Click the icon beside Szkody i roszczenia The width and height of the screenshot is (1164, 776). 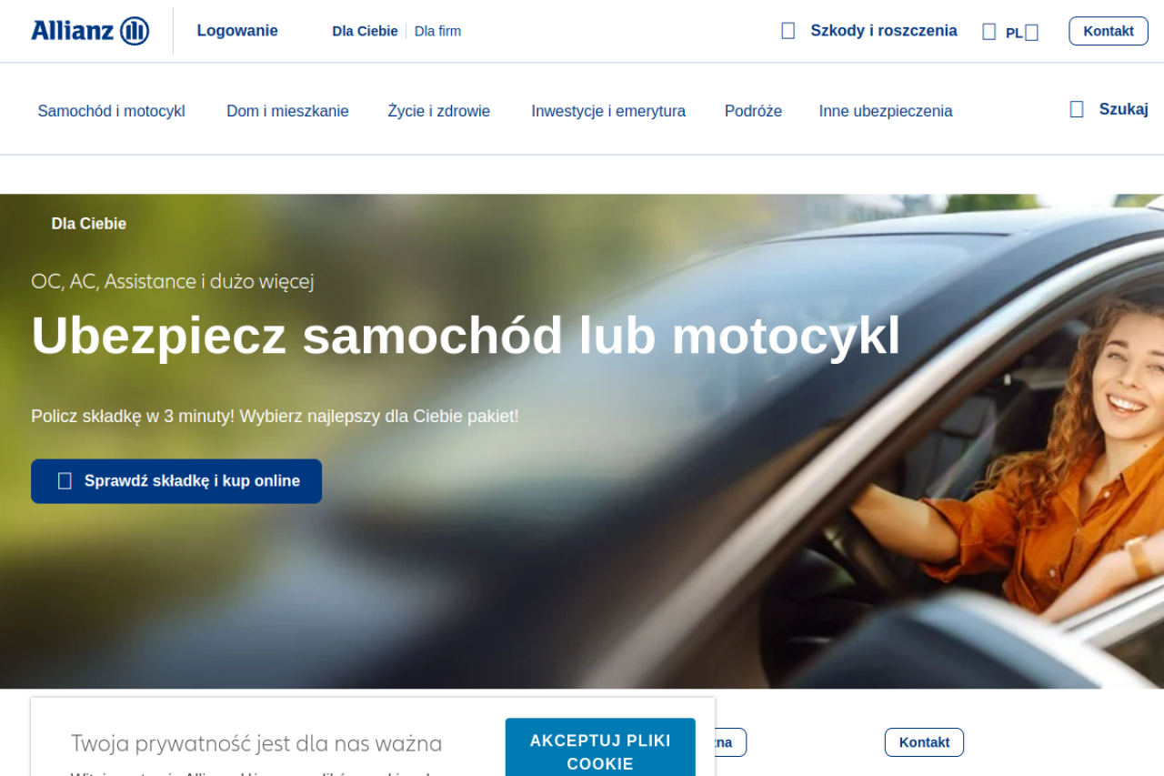(788, 31)
